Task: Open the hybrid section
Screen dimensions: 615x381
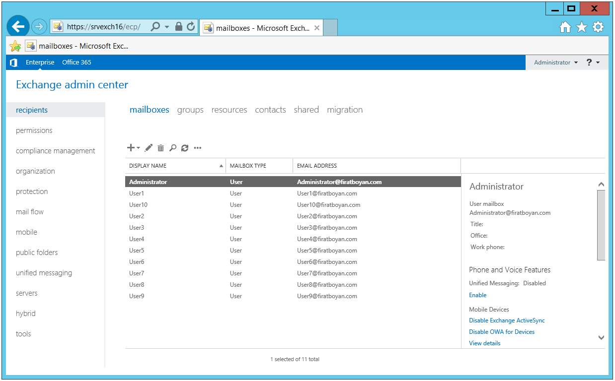Action: (x=25, y=314)
